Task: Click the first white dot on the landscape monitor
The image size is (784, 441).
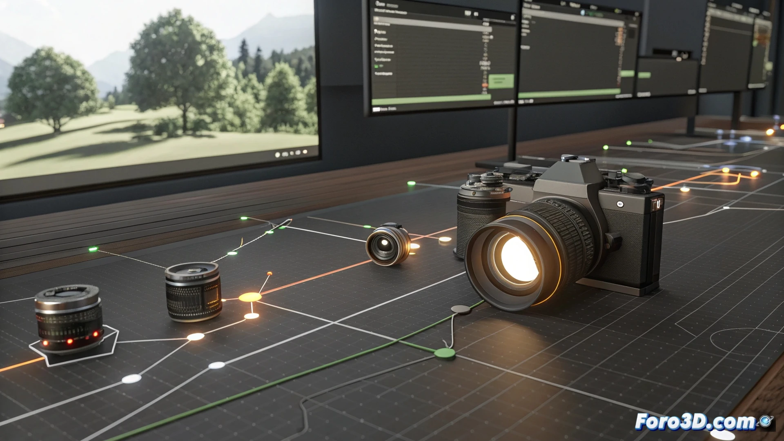Action: click(x=278, y=154)
